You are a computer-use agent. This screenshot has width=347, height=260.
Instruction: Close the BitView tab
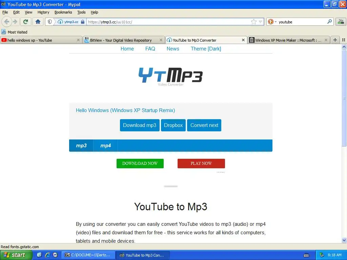point(161,40)
